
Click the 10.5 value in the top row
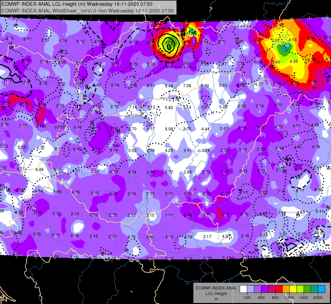point(116,42)
